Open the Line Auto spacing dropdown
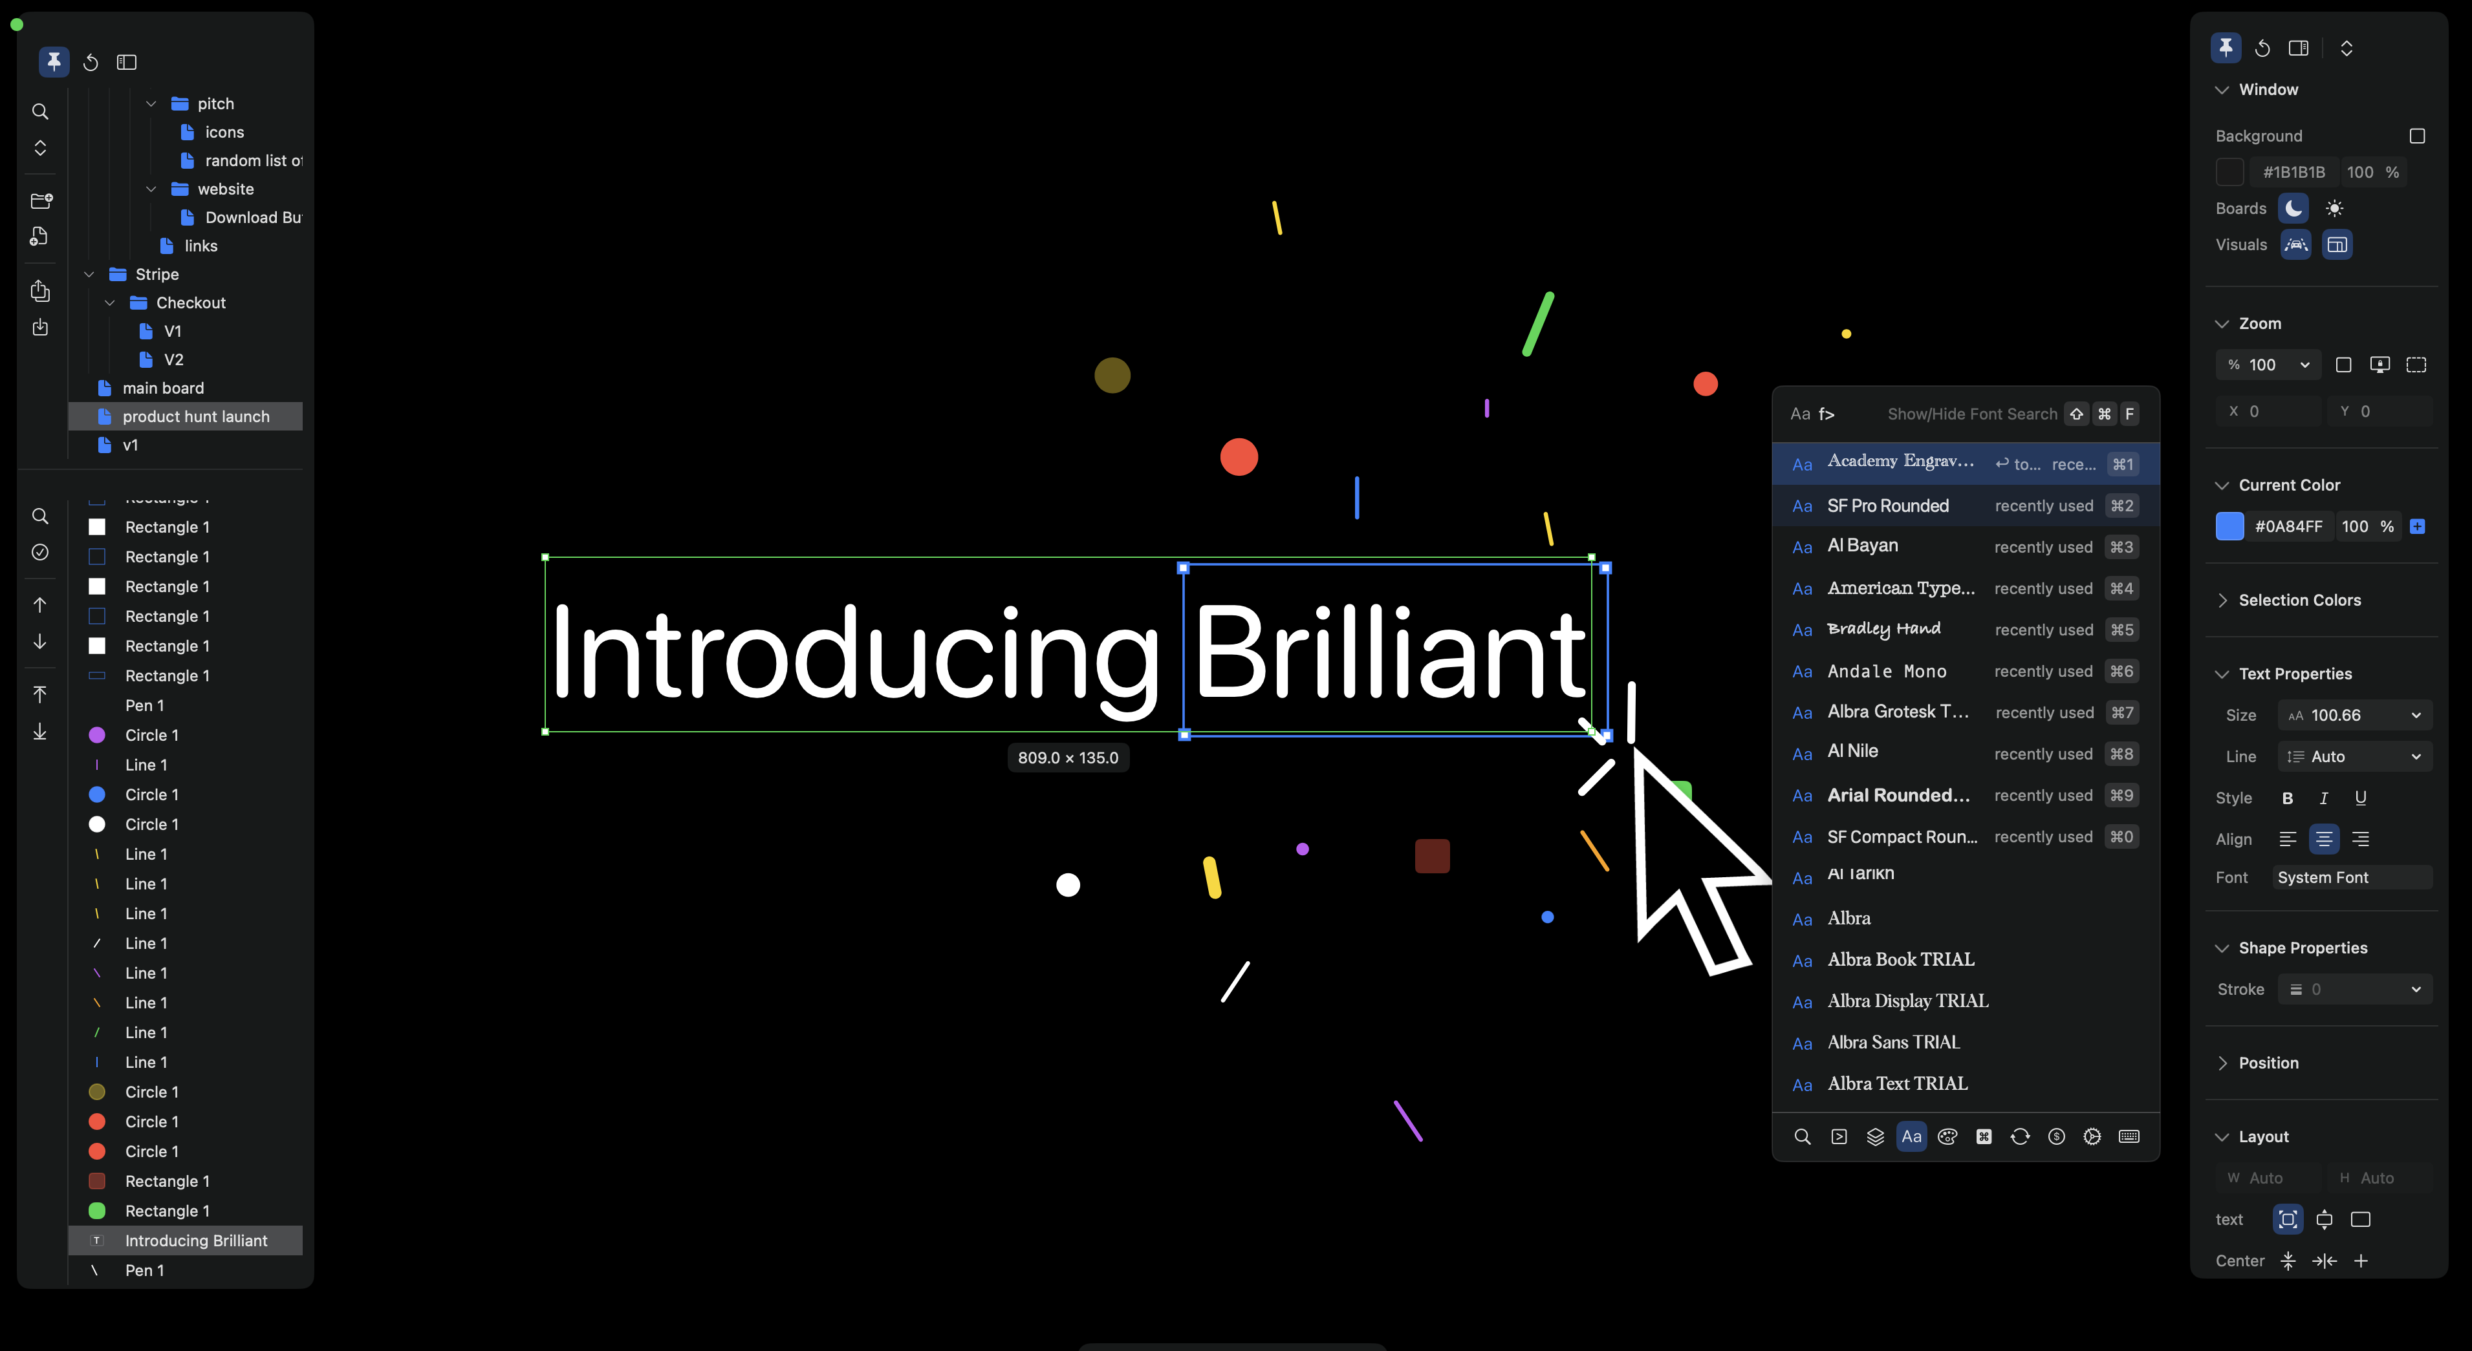 pos(2355,756)
